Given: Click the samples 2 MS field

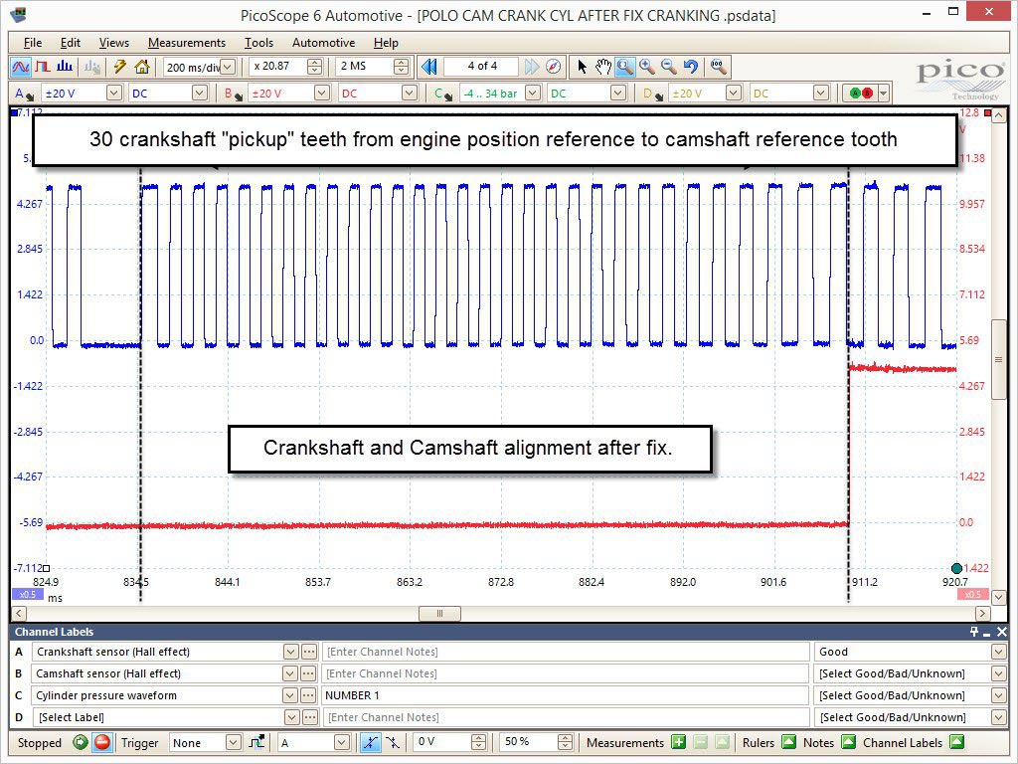Looking at the screenshot, I should [x=365, y=67].
